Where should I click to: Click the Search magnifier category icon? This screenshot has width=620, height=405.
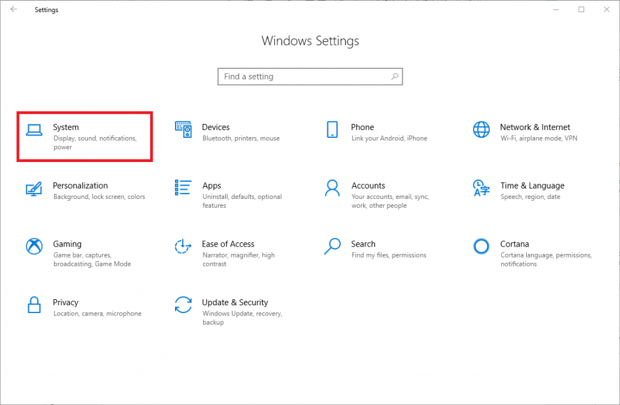click(332, 246)
